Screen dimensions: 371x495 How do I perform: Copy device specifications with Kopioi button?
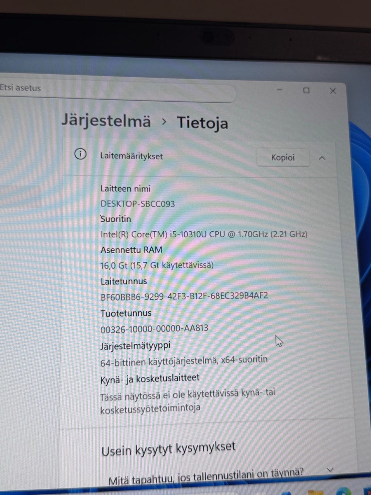pyautogui.click(x=283, y=157)
